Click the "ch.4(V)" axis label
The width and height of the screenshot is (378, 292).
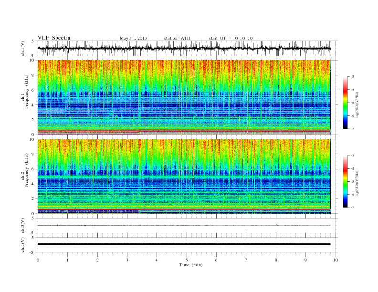[x=23, y=245]
